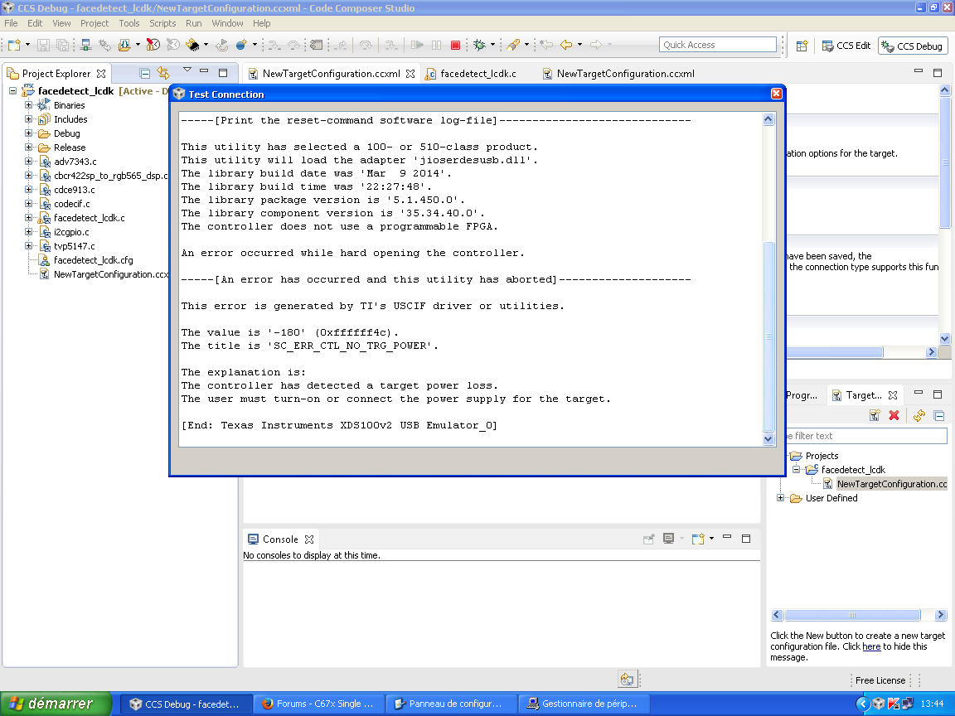955x716 pixels.
Task: Click the flashlight Search toolbar icon
Action: 513,45
